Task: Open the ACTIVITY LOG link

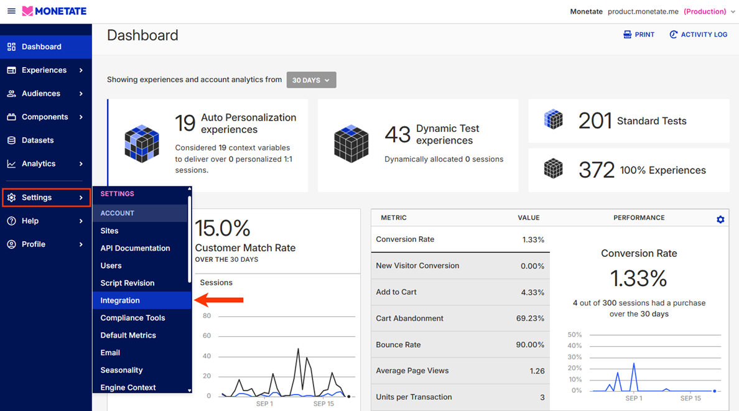Action: (x=698, y=34)
